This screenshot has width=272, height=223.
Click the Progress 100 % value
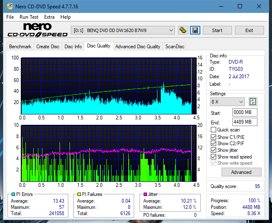pyautogui.click(x=254, y=200)
